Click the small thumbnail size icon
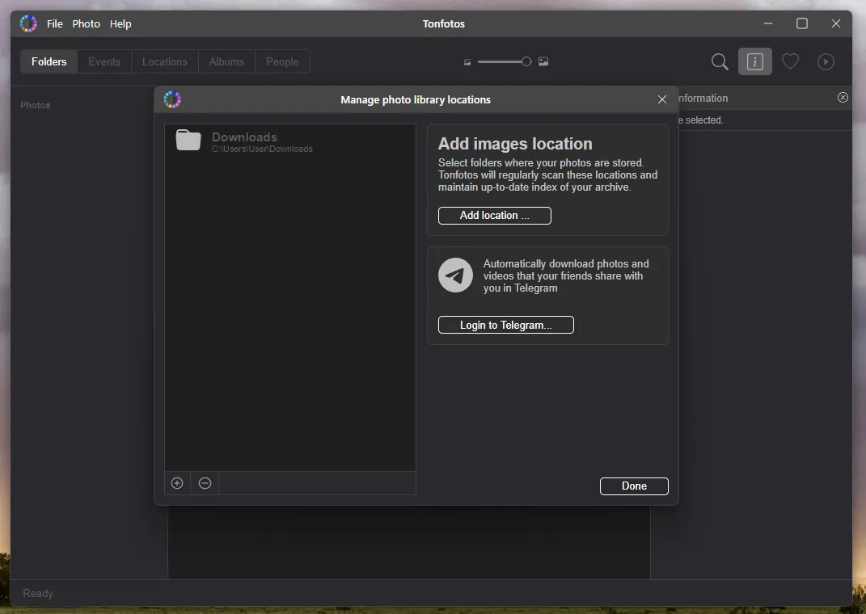The height and width of the screenshot is (614, 866). click(467, 62)
